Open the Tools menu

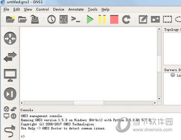click(x=93, y=10)
